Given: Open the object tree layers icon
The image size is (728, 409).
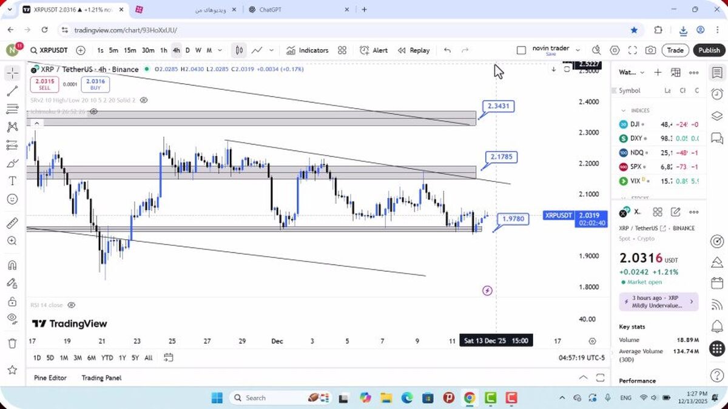Looking at the screenshot, I should pos(716,116).
